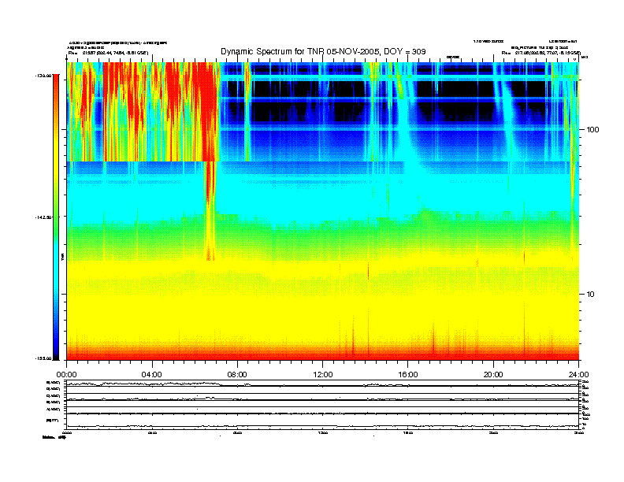The image size is (624, 482).
Task: Click the 04:00 time axis label
Action: tap(152, 375)
